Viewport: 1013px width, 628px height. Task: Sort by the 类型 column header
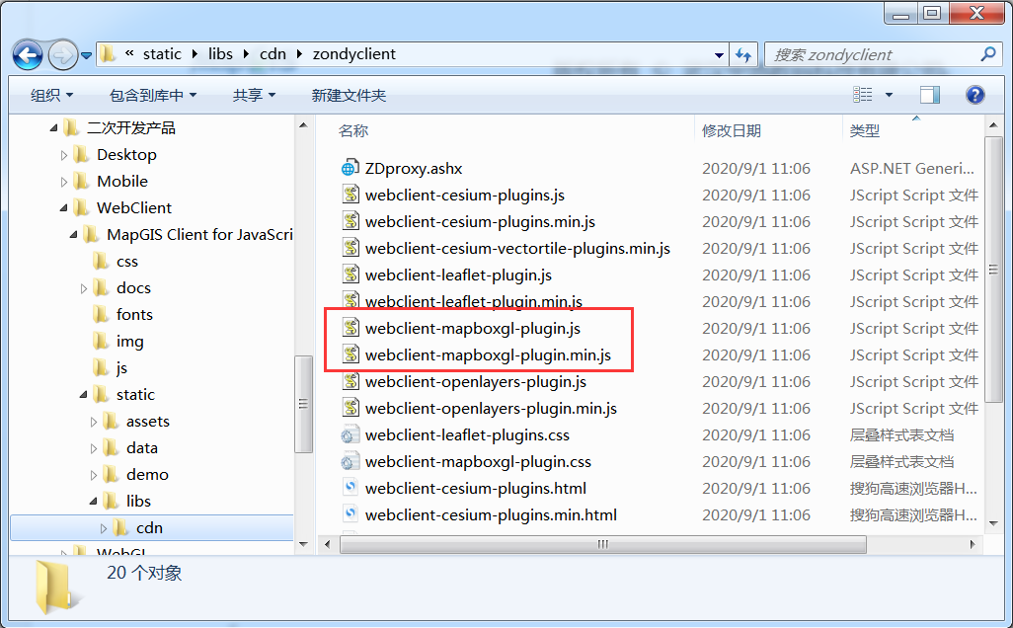point(865,131)
